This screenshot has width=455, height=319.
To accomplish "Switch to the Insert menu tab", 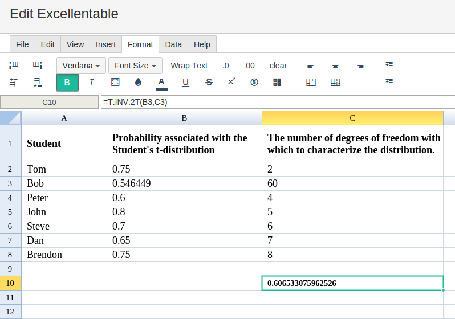I will point(105,44).
